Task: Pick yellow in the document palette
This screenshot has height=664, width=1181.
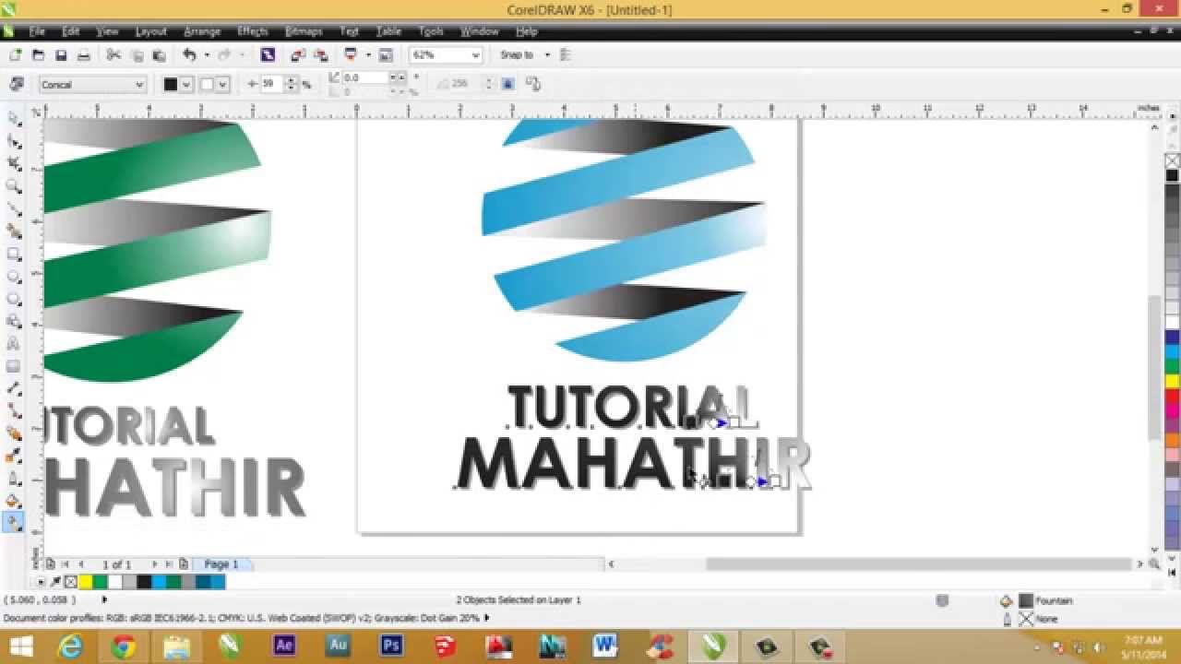Action: (x=85, y=582)
